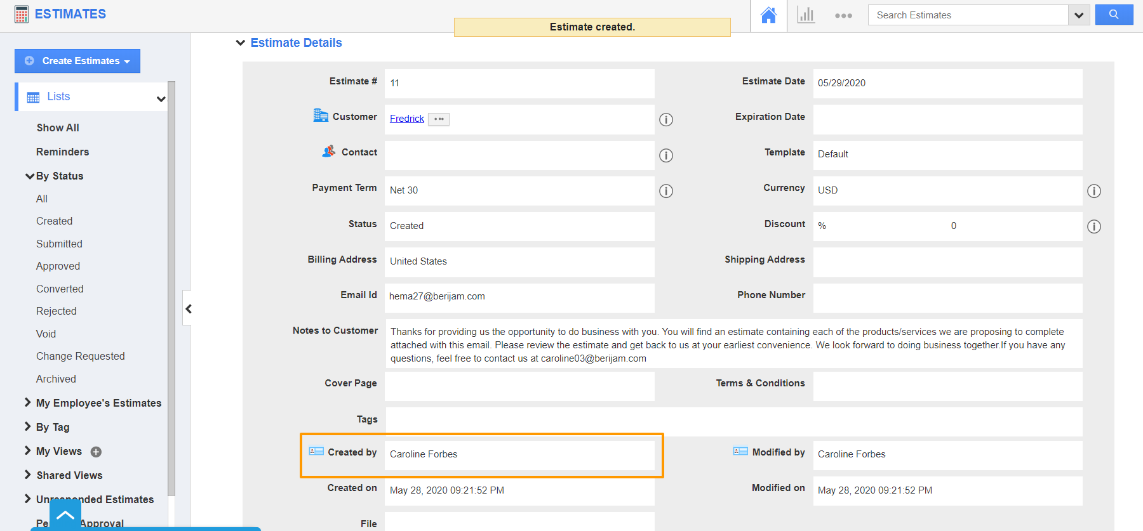Click the Modified by card icon
The width and height of the screenshot is (1143, 531).
coord(740,451)
